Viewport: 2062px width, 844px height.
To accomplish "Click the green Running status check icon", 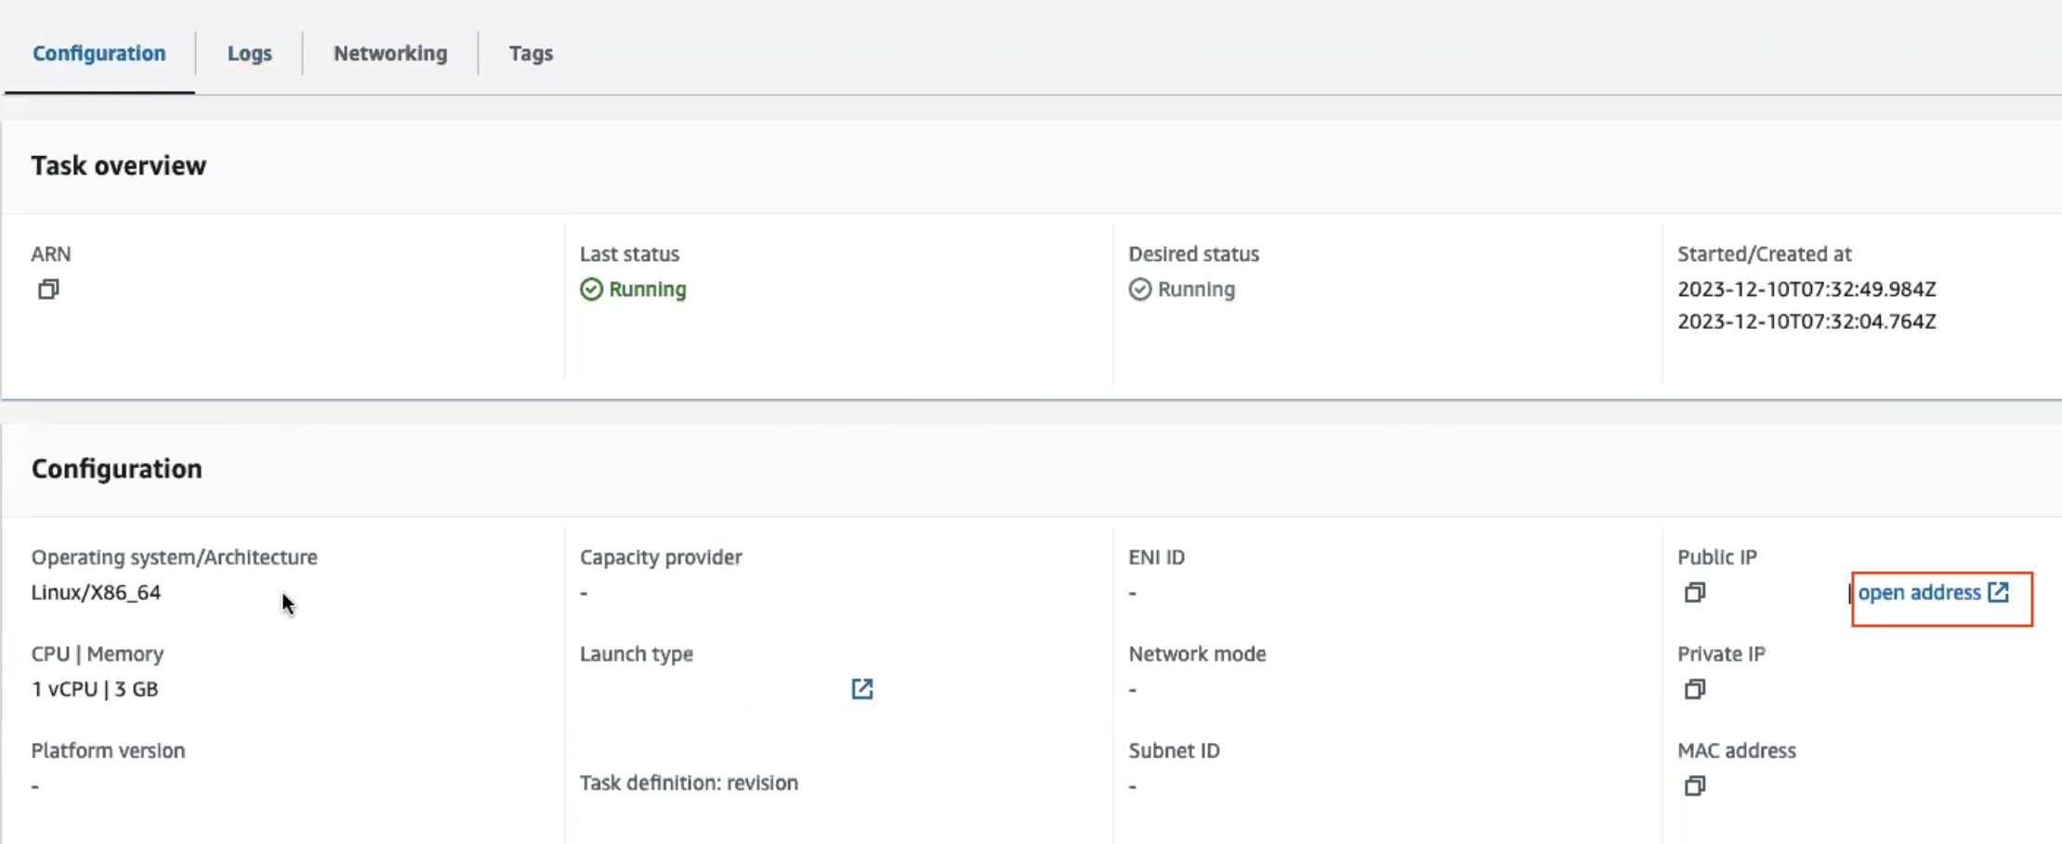I will click(592, 290).
